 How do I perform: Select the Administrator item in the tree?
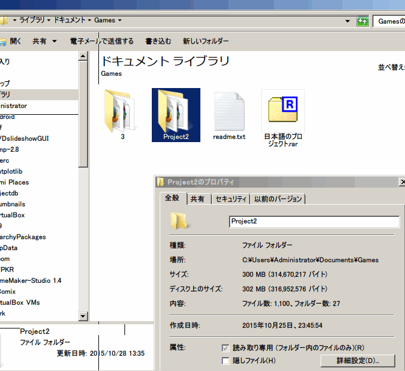(x=13, y=106)
